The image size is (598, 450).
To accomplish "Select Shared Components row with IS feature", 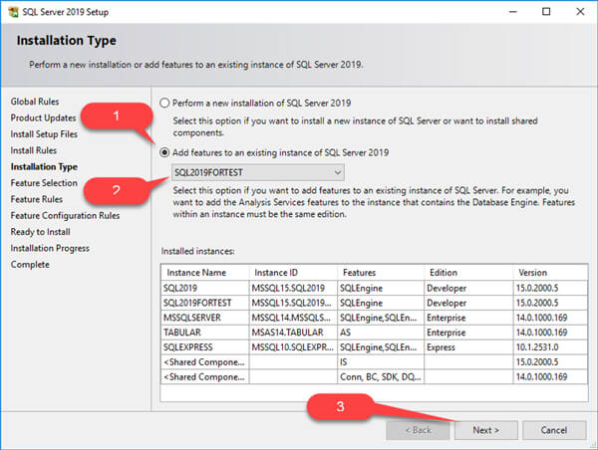I will (x=374, y=362).
